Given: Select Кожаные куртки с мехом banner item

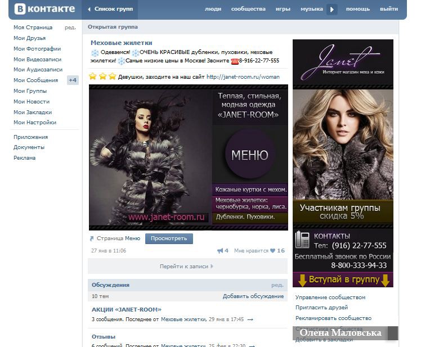Looking at the screenshot, I should [250, 190].
